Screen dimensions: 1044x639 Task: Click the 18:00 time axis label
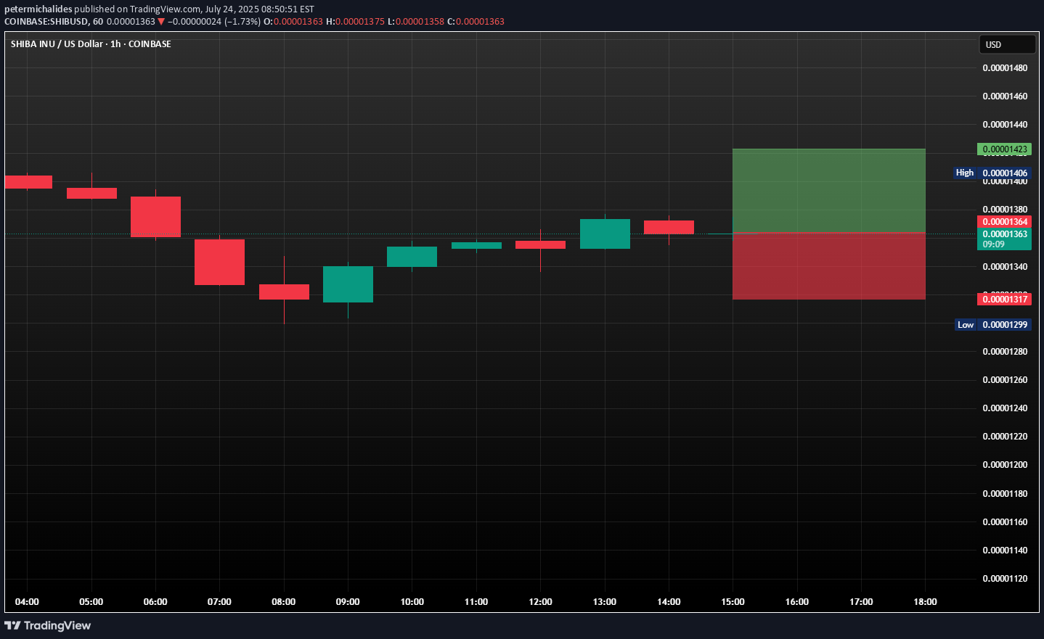point(925,602)
